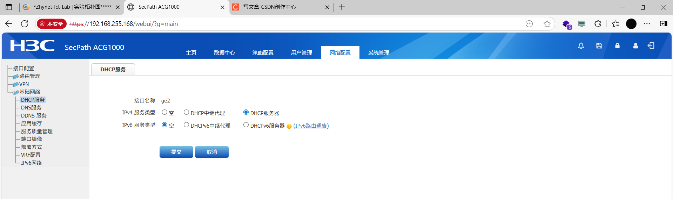Open 接口配置 in sidebar
Image resolution: width=673 pixels, height=199 pixels.
[x=23, y=68]
